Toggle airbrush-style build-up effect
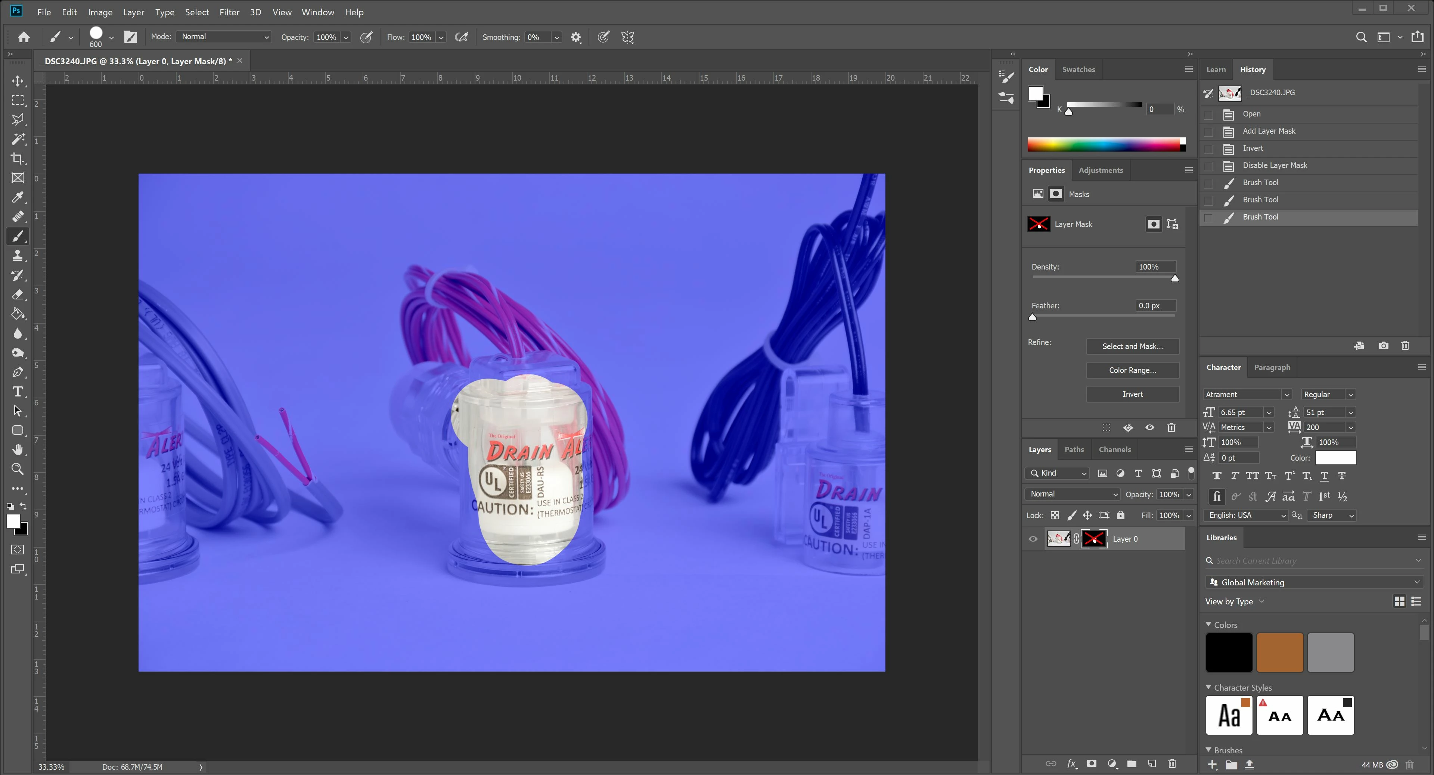1434x775 pixels. 462,37
